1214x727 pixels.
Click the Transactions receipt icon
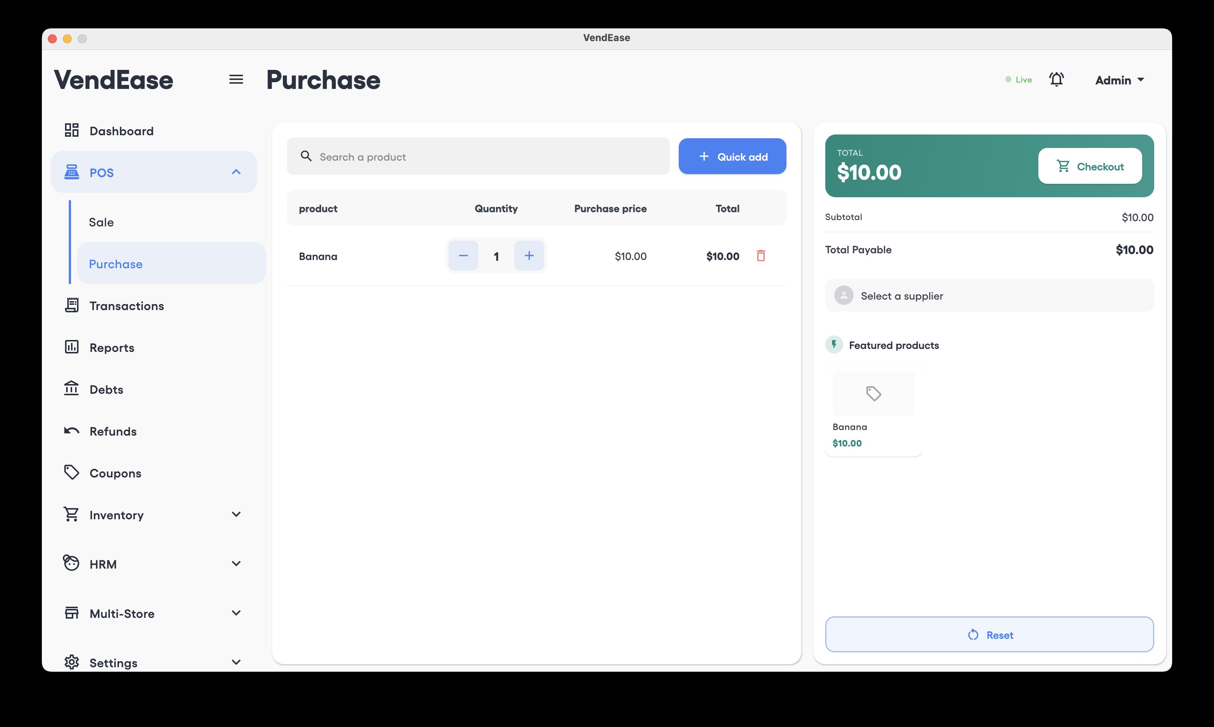(x=71, y=305)
